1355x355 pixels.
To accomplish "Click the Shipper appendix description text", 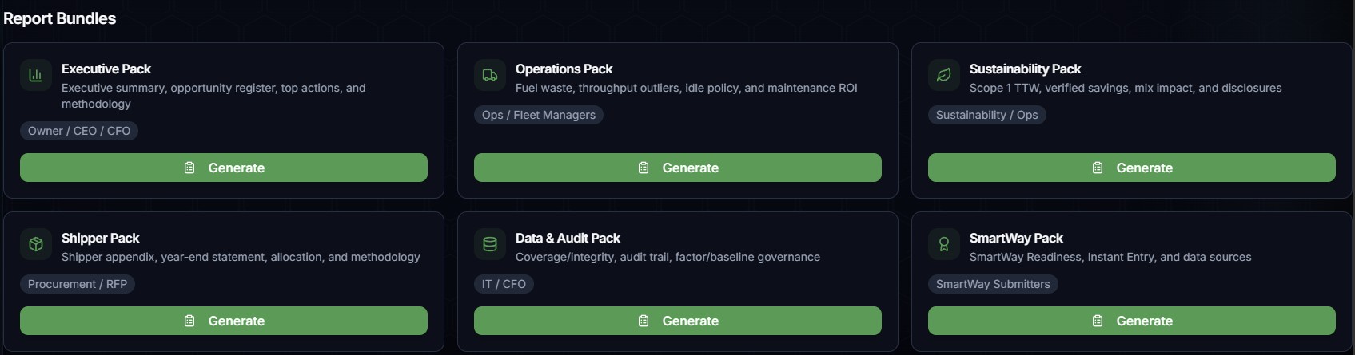I will pos(241,257).
